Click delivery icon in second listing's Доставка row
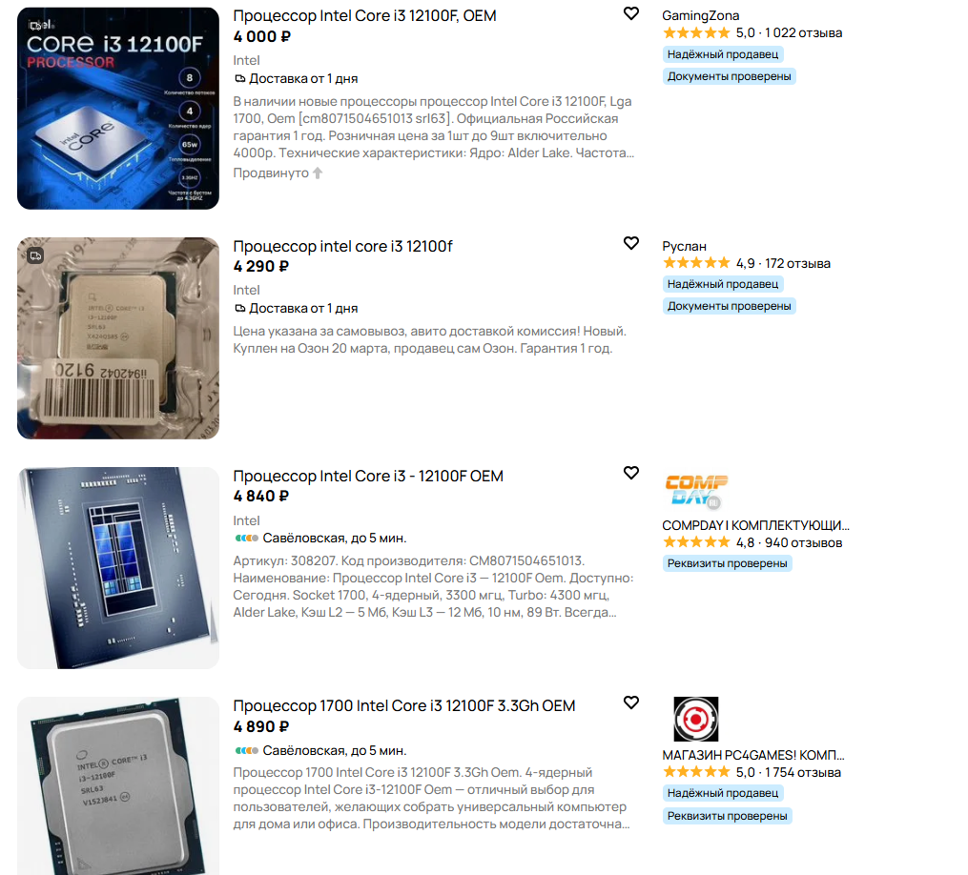Image resolution: width=968 pixels, height=875 pixels. pos(240,309)
